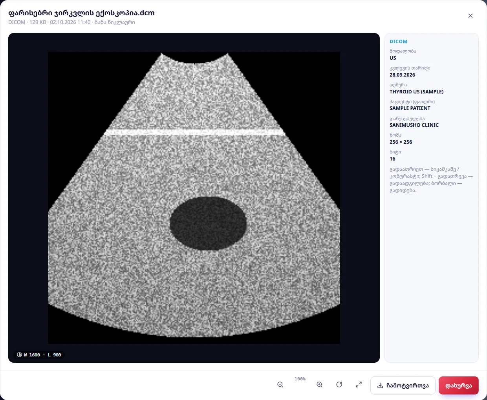Select the file name ფარისებრი ჯირკვლის ექოსკოპია.dcm
The width and height of the screenshot is (487, 400).
tap(81, 13)
